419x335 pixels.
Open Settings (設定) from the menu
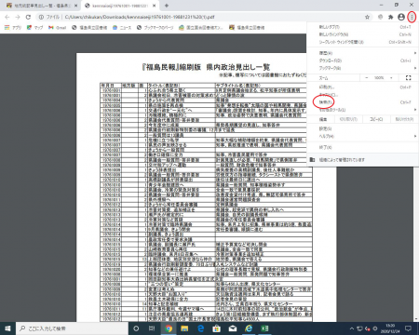tap(362, 128)
